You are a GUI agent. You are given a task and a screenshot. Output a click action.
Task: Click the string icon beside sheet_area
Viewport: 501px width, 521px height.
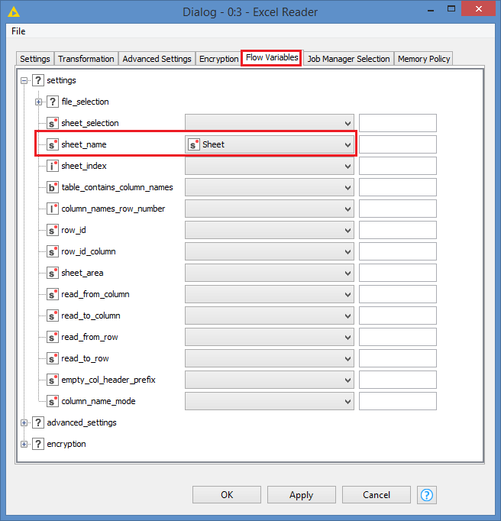[x=53, y=273]
